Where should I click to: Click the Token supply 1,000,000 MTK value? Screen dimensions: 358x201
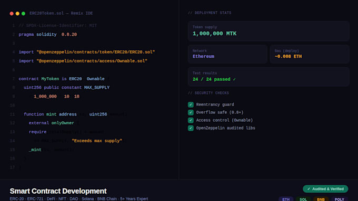point(214,34)
